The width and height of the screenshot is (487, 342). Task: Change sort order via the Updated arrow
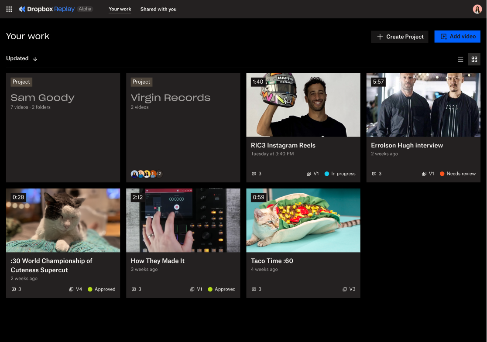[x=35, y=58]
